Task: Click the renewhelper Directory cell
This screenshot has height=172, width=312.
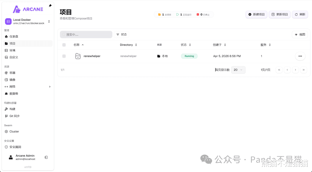Action: click(x=128, y=56)
